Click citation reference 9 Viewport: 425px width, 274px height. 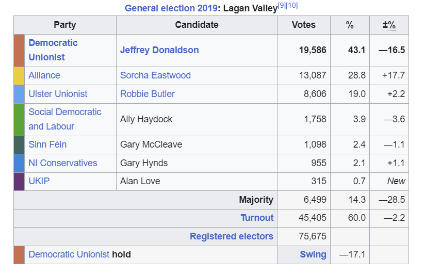(x=282, y=6)
